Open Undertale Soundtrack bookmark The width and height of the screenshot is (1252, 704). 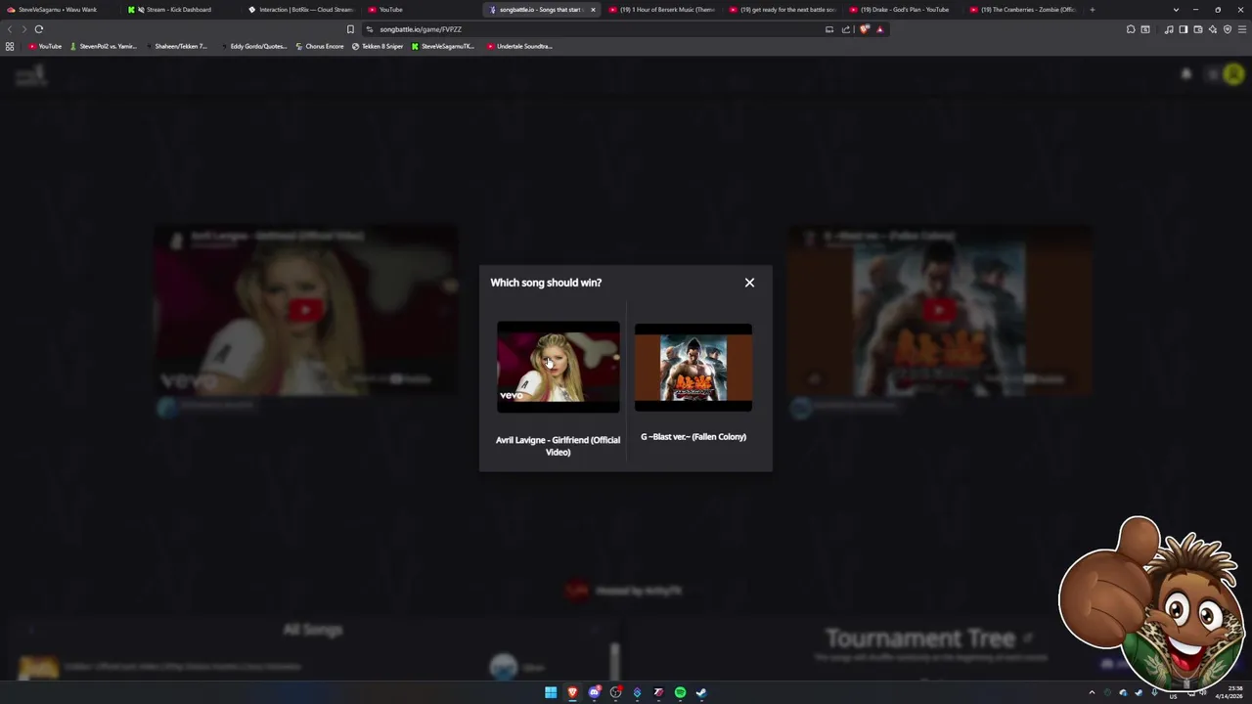click(x=519, y=46)
